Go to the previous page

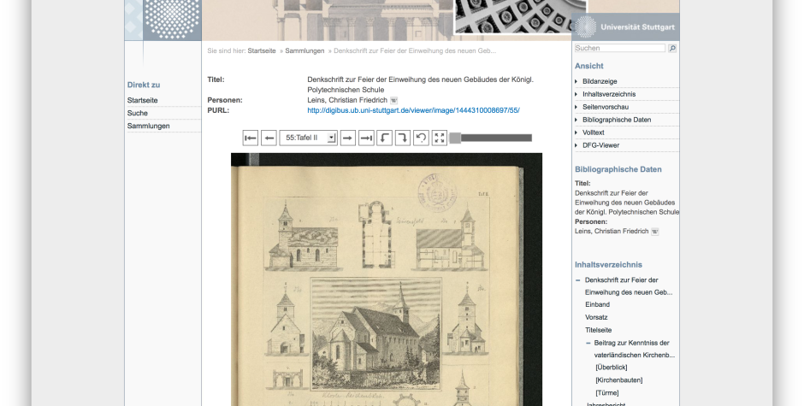tap(269, 138)
